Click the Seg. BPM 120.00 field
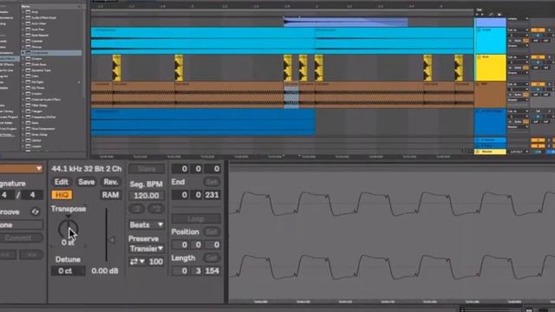 pos(147,195)
